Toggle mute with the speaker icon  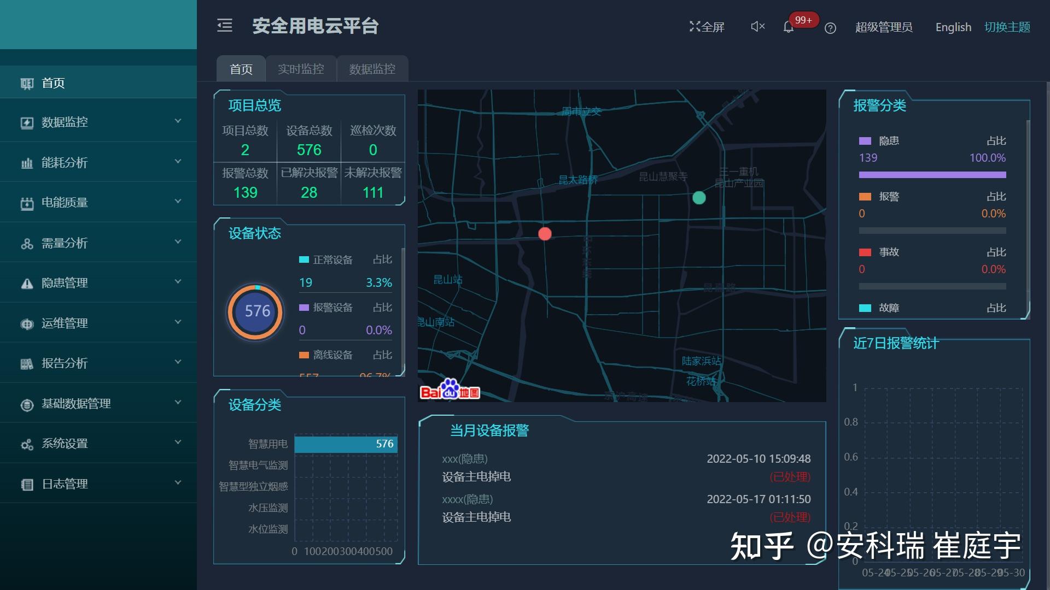[757, 26]
